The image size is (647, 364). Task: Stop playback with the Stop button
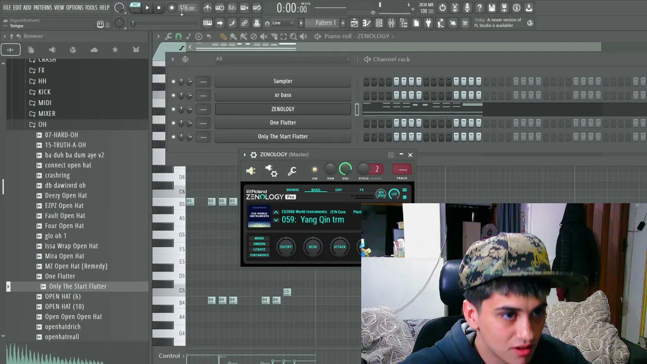click(159, 8)
